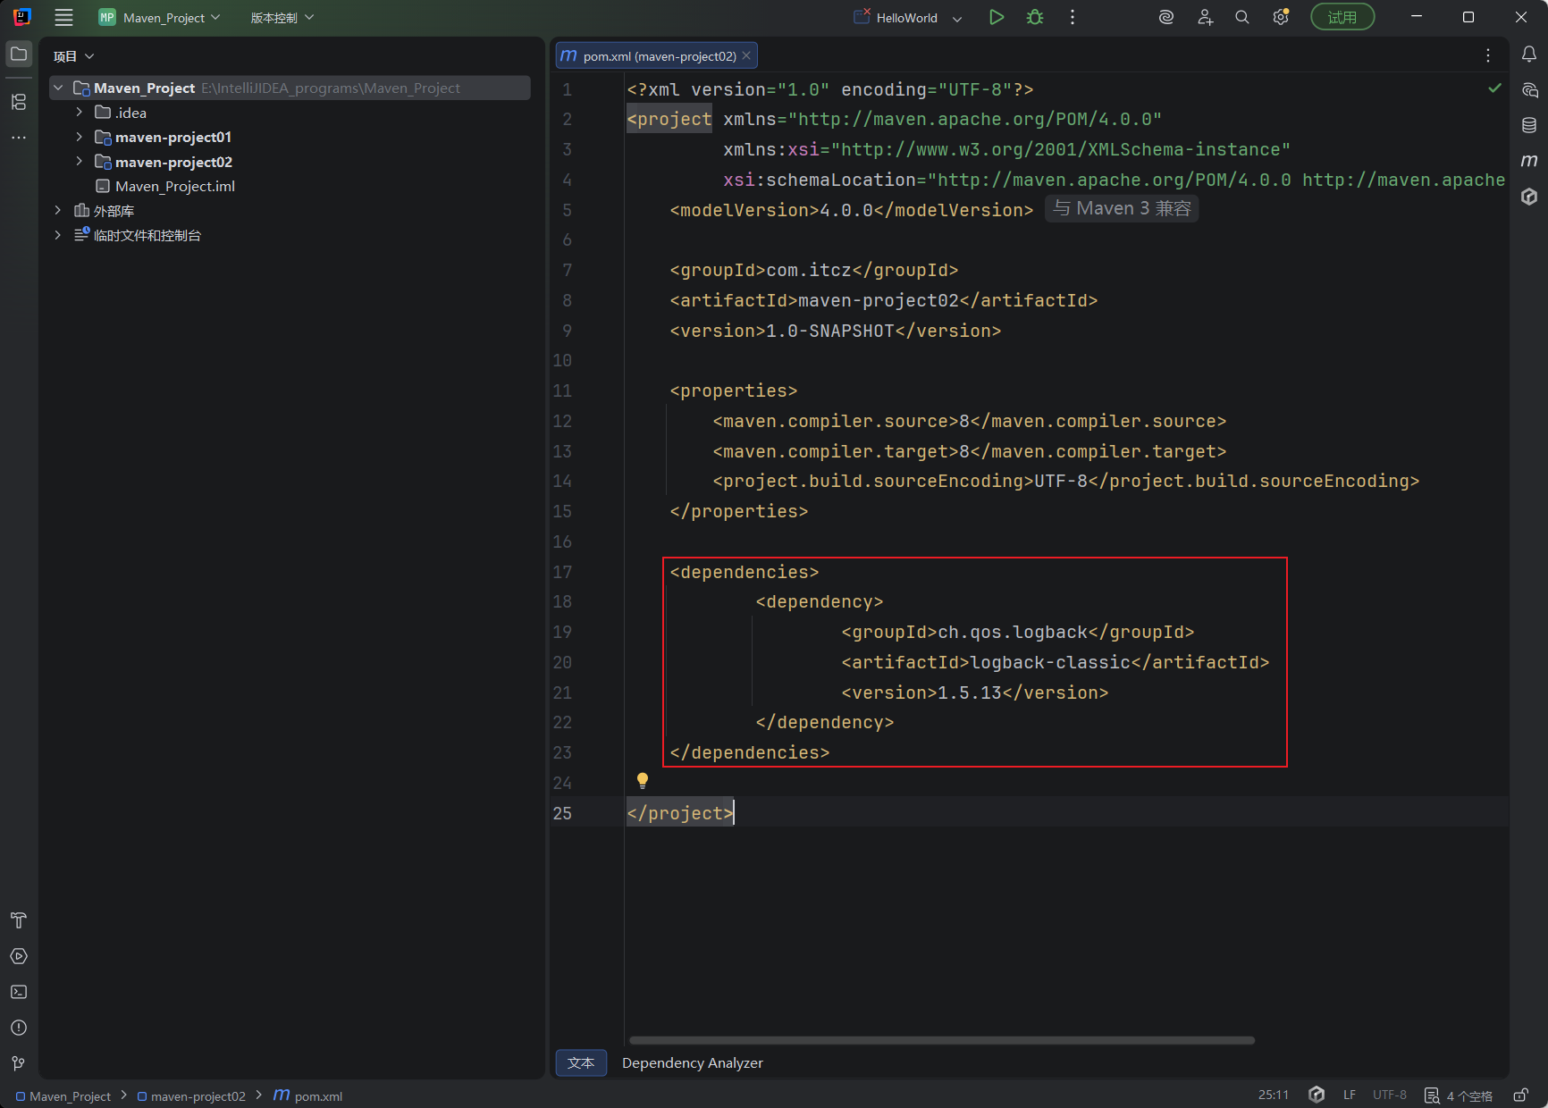1548x1108 pixels.
Task: Toggle read-only lock in status bar
Action: (x=1520, y=1095)
